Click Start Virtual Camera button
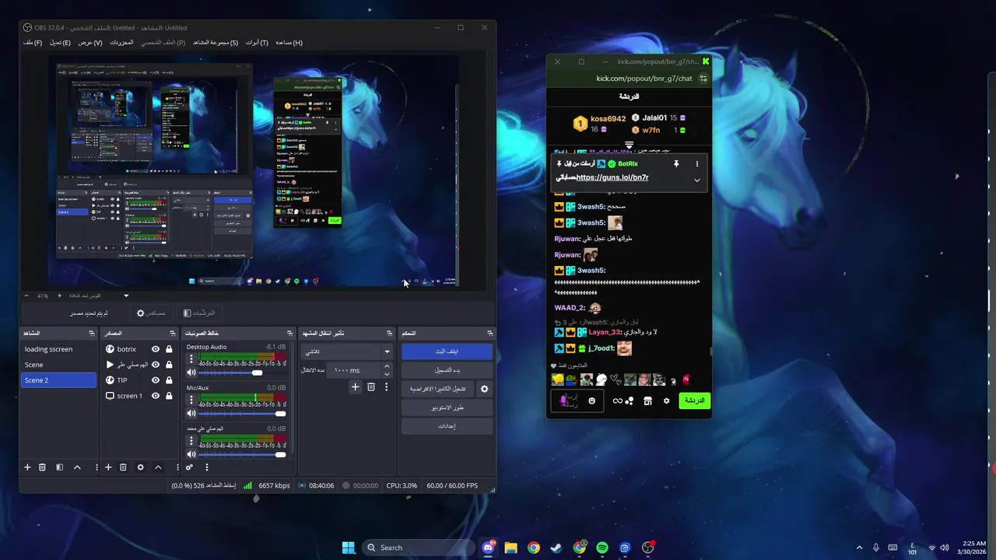 pyautogui.click(x=439, y=389)
